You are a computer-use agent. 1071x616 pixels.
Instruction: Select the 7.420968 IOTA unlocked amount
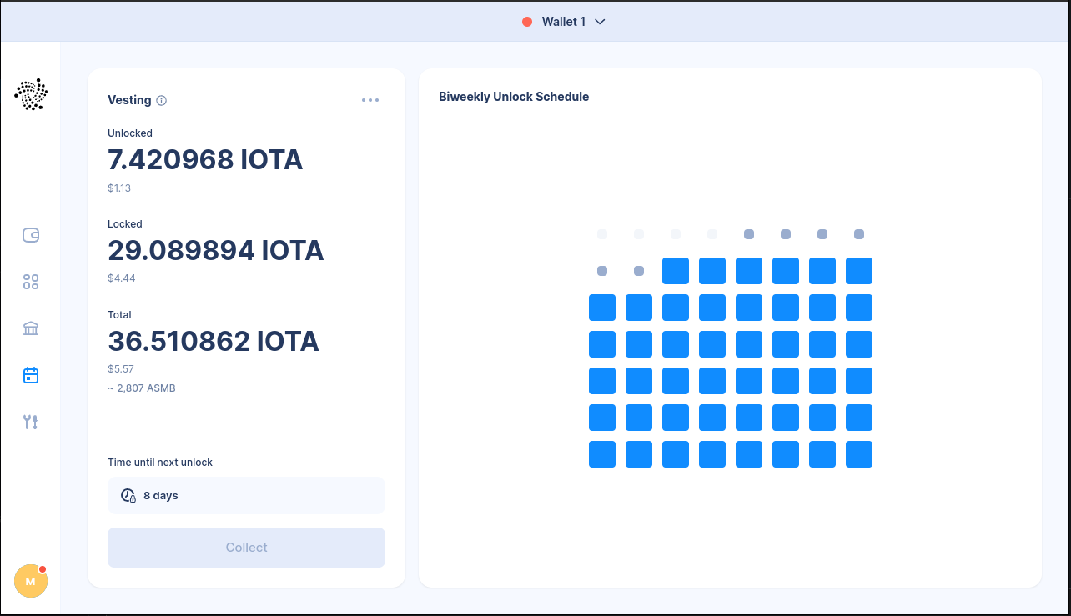[205, 159]
